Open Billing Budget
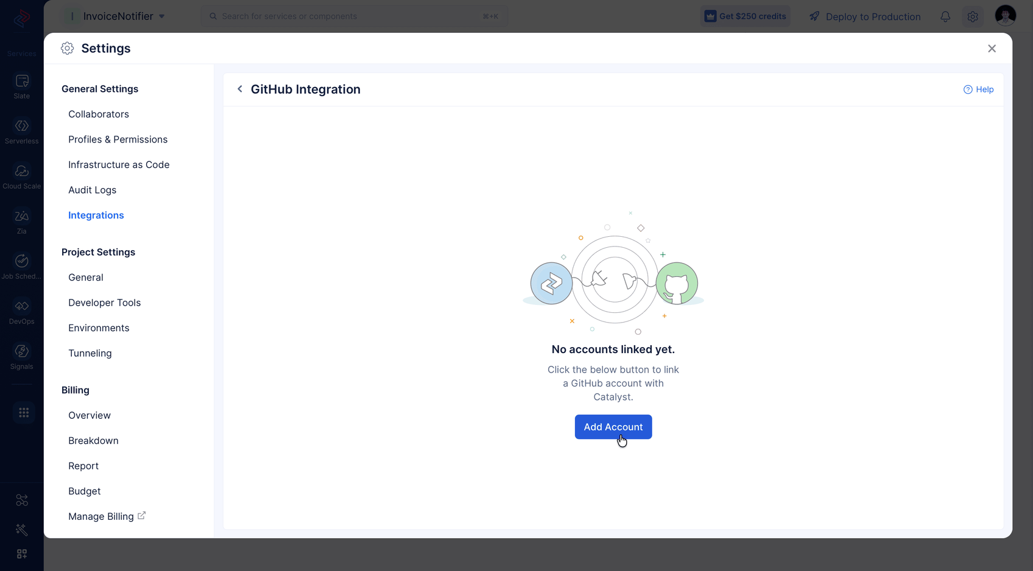 [x=85, y=491]
